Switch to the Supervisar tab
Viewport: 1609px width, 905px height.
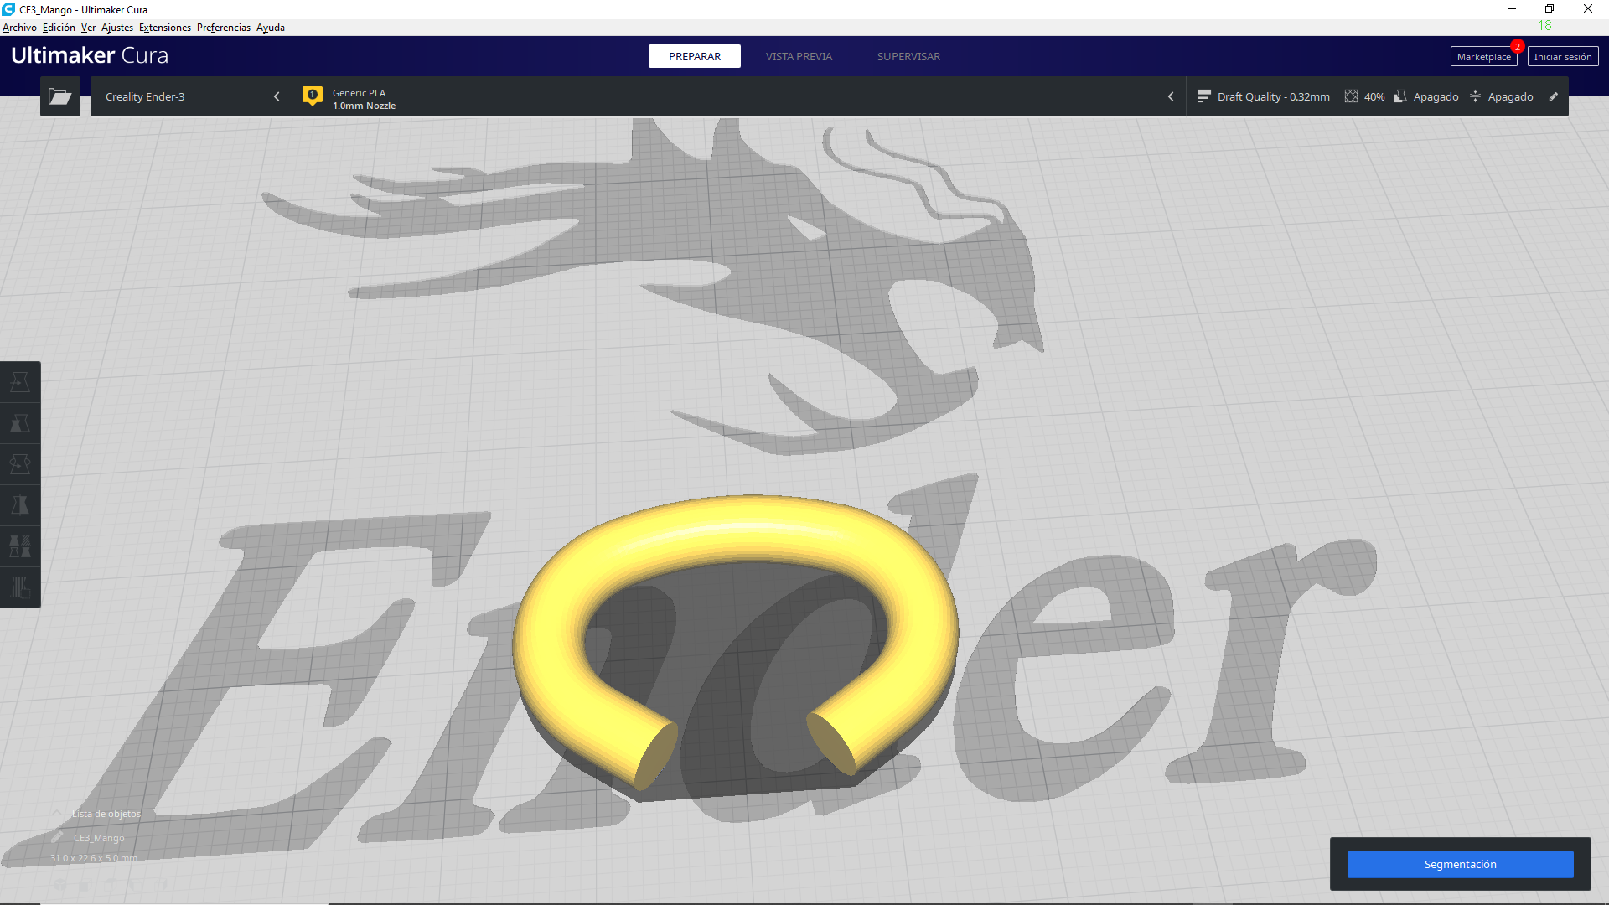[908, 56]
